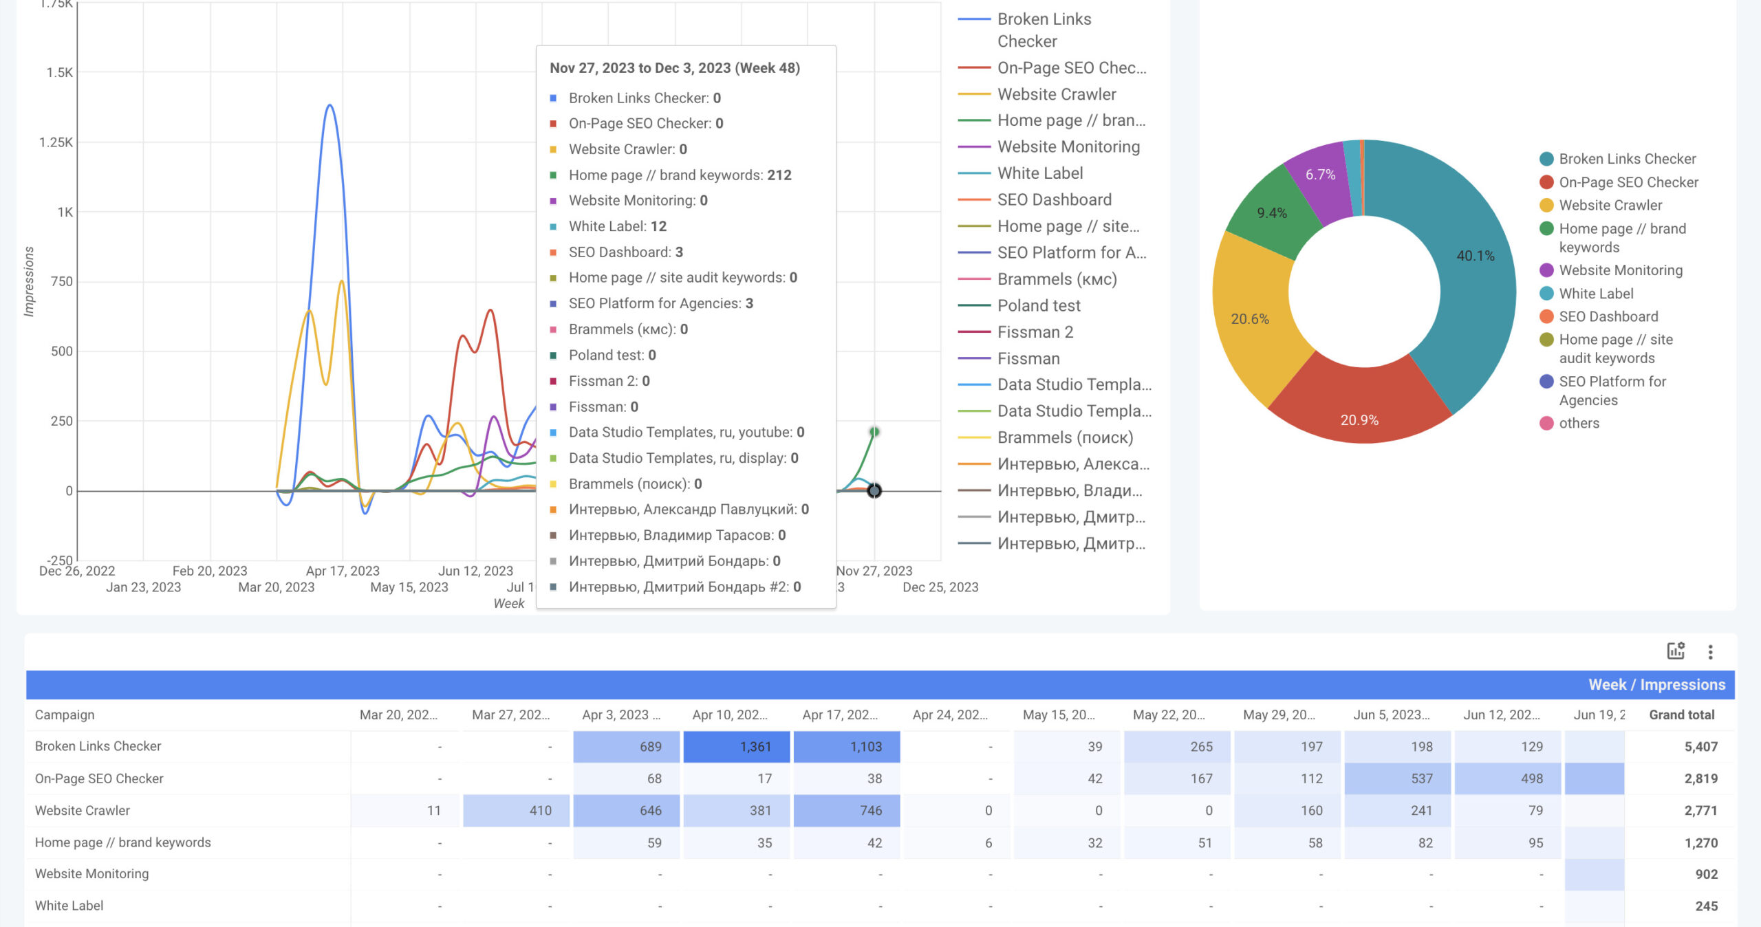Toggle the Fissman 2 line legend series

[1035, 332]
